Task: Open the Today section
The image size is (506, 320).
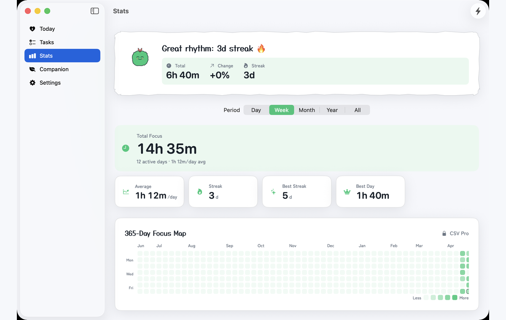Action: (x=62, y=29)
